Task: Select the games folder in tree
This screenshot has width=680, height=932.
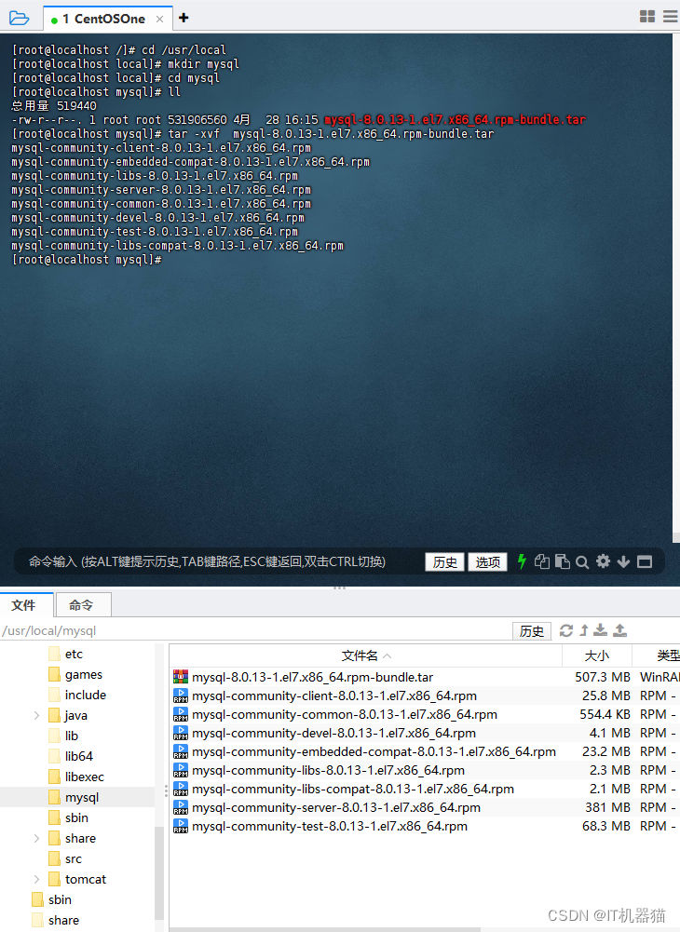Action: [x=83, y=675]
